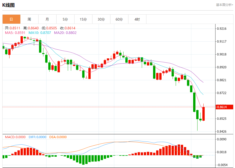The width and height of the screenshot is (235, 168).
Task: Click the 0.9018 price axis label
Action: pyautogui.click(x=222, y=54)
